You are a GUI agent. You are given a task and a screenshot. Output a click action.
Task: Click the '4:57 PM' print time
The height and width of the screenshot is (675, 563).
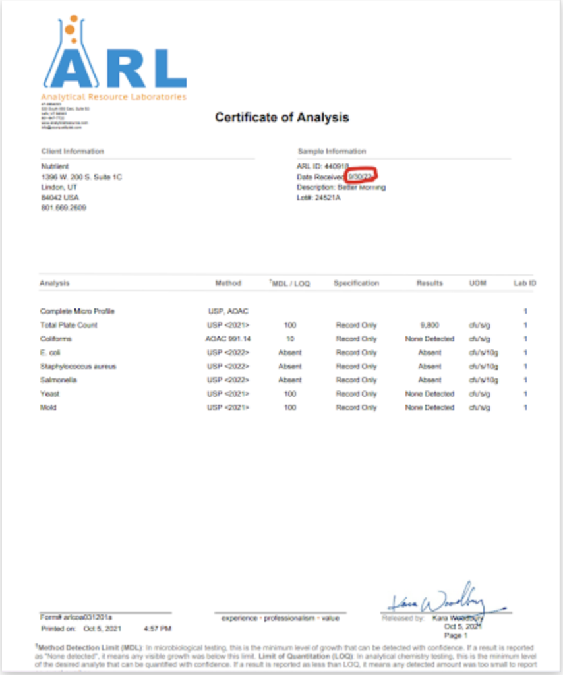(158, 628)
